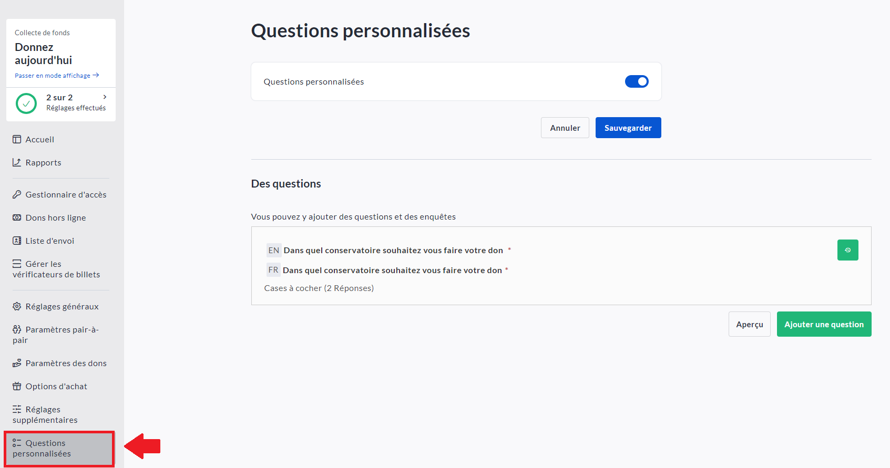Expand the 2 sur 2 settings chevron
This screenshot has height=468, width=890.
[105, 97]
